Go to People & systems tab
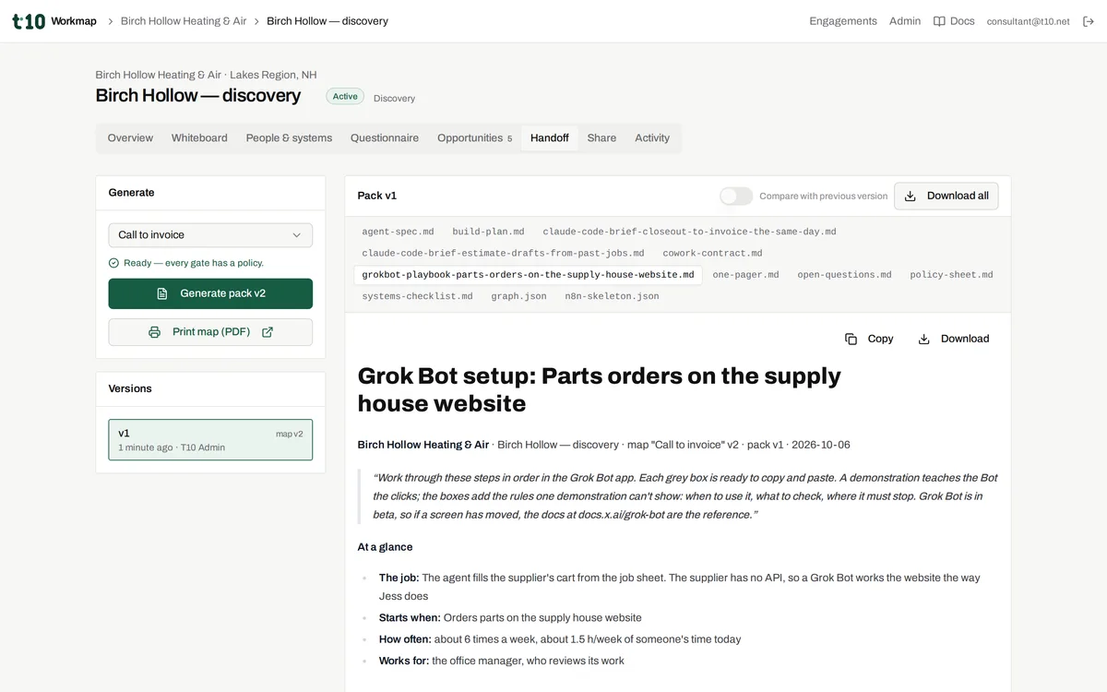The image size is (1107, 692). click(x=289, y=138)
